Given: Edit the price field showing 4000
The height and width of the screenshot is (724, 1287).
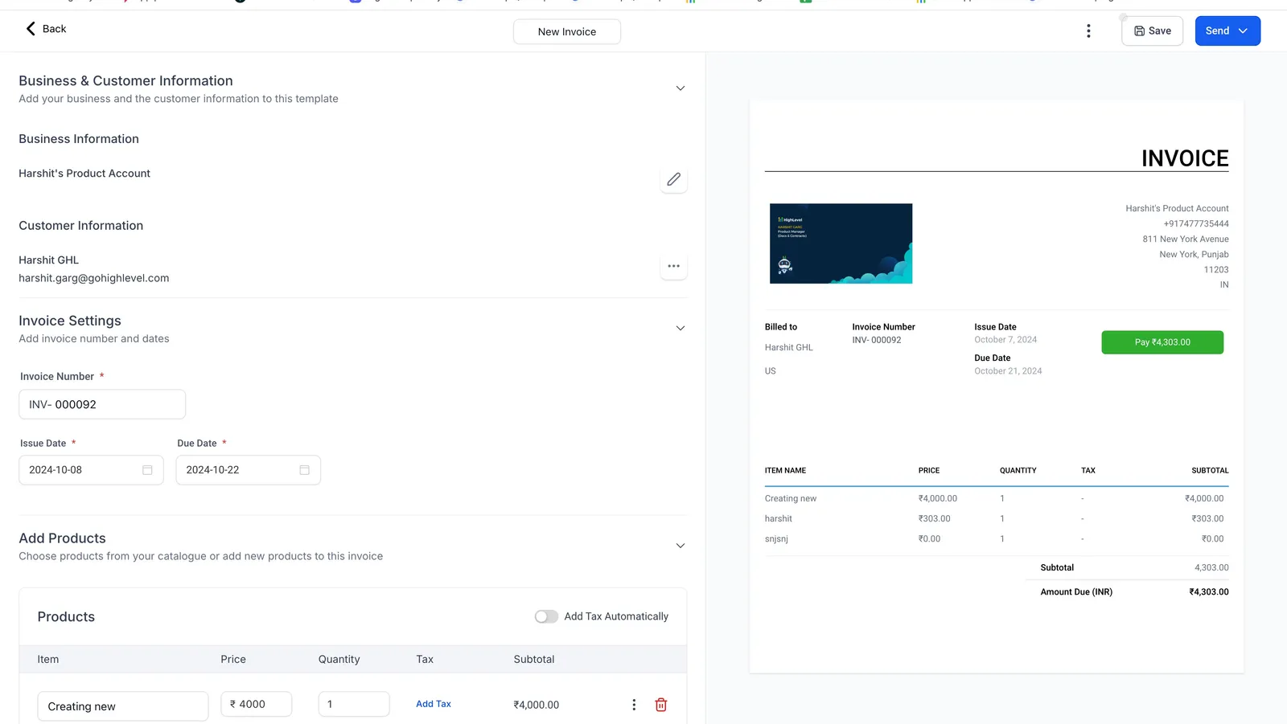Looking at the screenshot, I should (256, 704).
